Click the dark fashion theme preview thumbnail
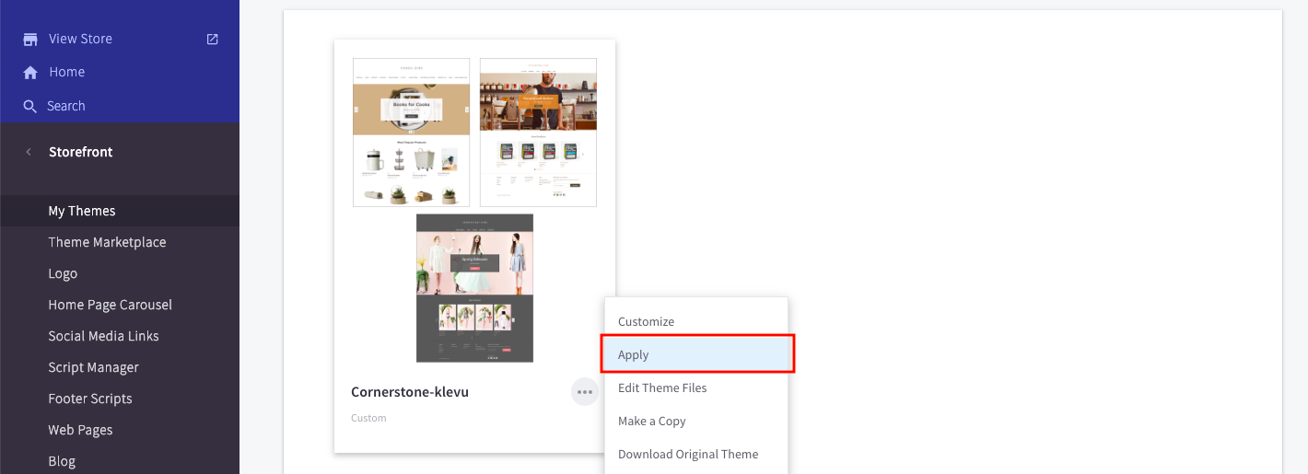This screenshot has width=1308, height=474. pos(474,288)
